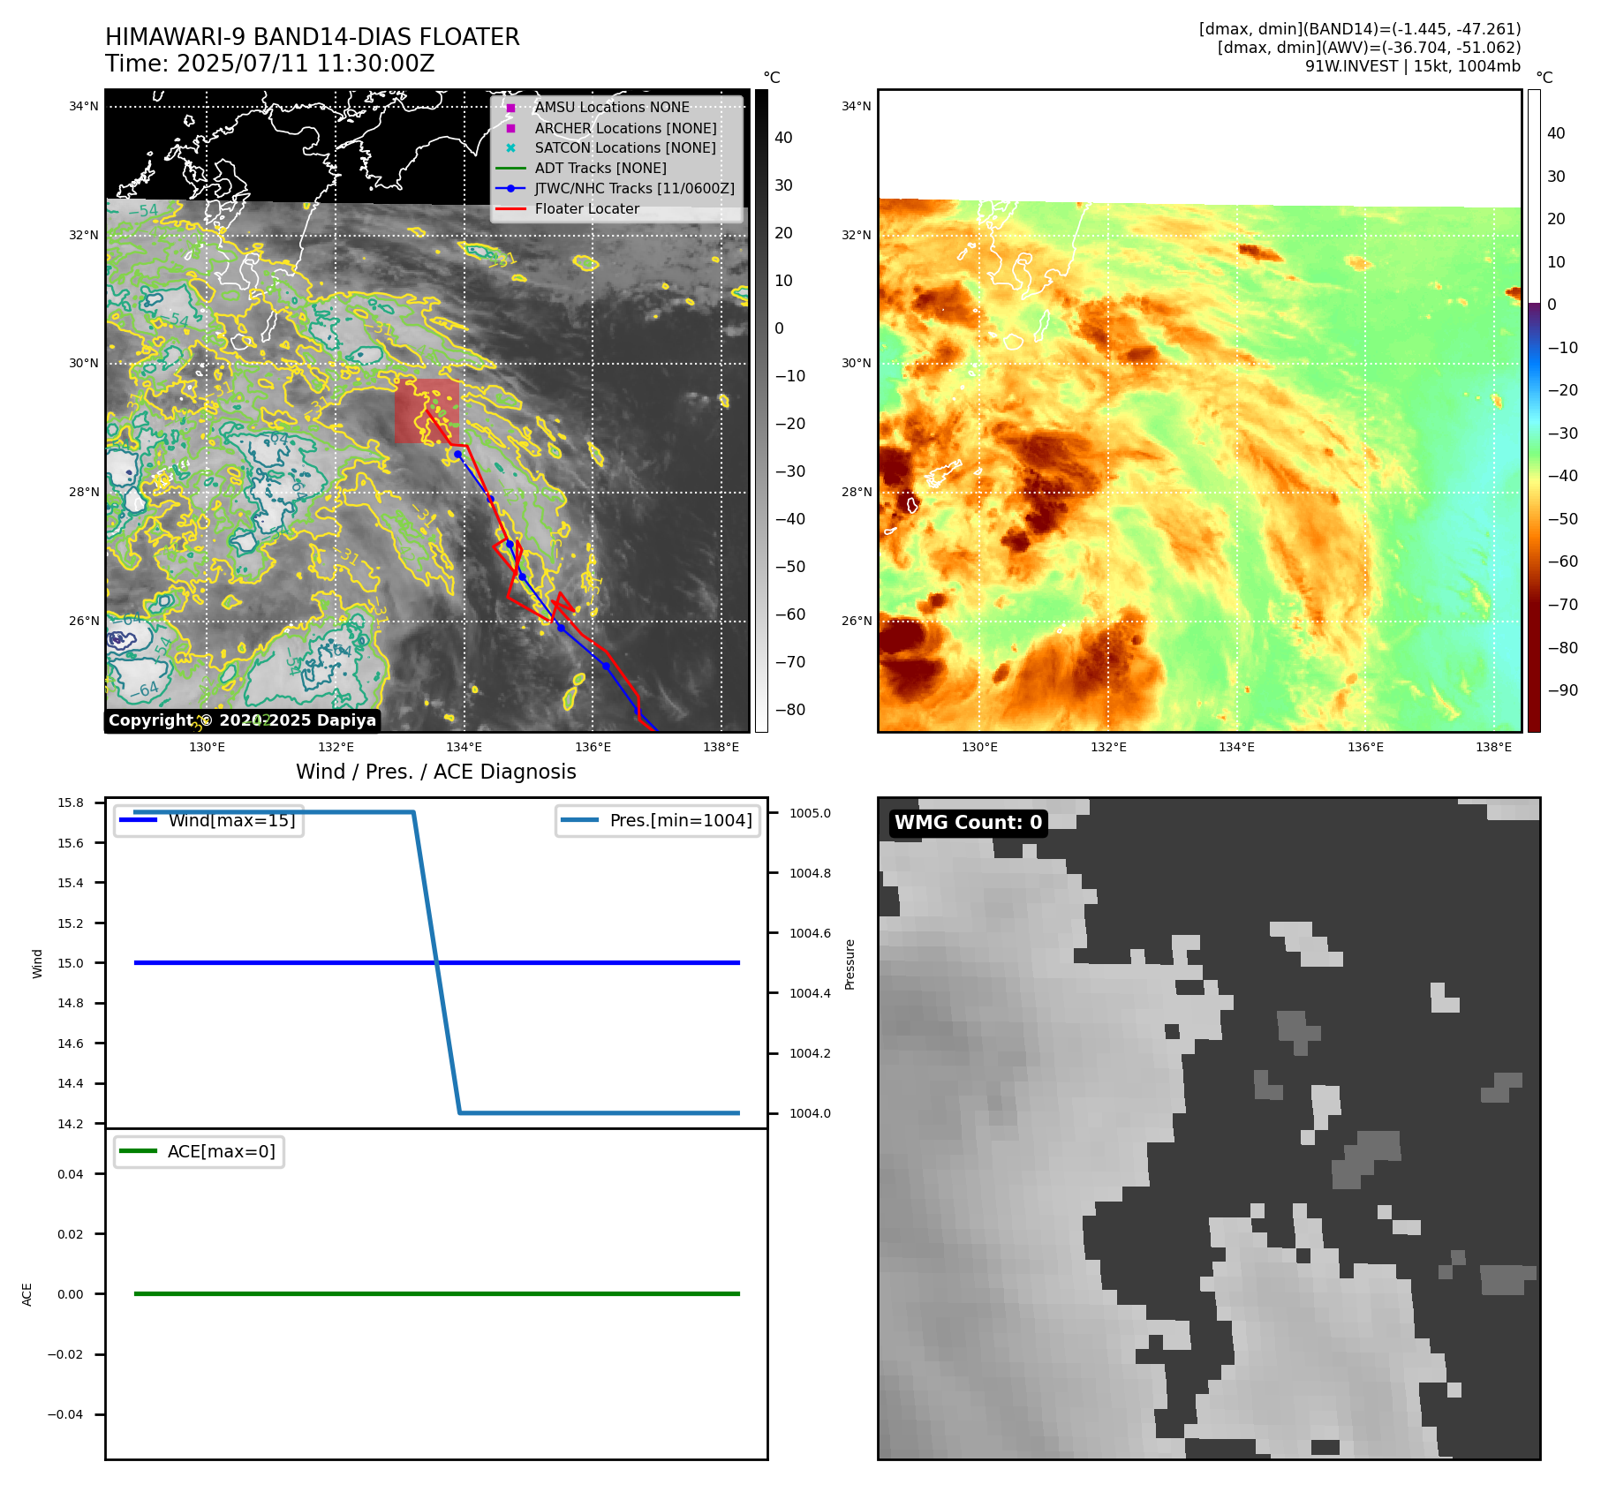This screenshot has width=1601, height=1492.
Task: Click the grayscale temperature colorbar
Action: [x=761, y=411]
